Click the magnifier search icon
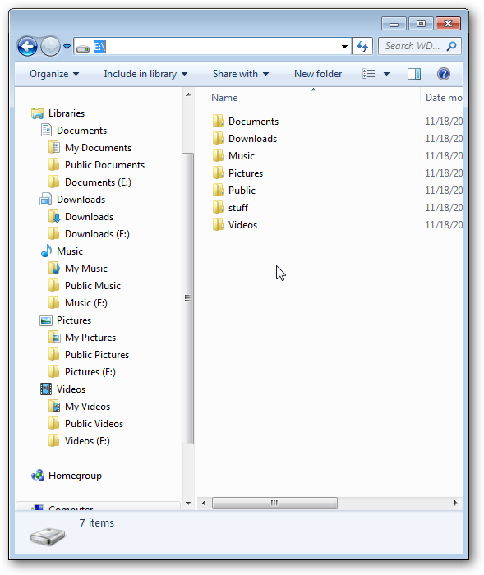 (452, 46)
